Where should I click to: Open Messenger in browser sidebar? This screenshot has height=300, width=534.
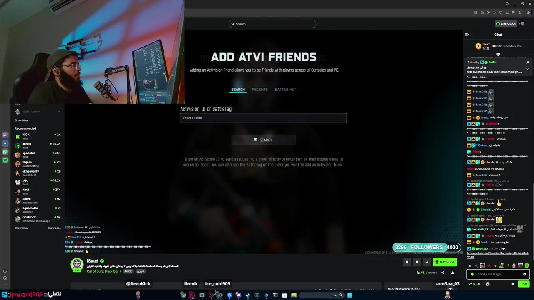coord(5,143)
